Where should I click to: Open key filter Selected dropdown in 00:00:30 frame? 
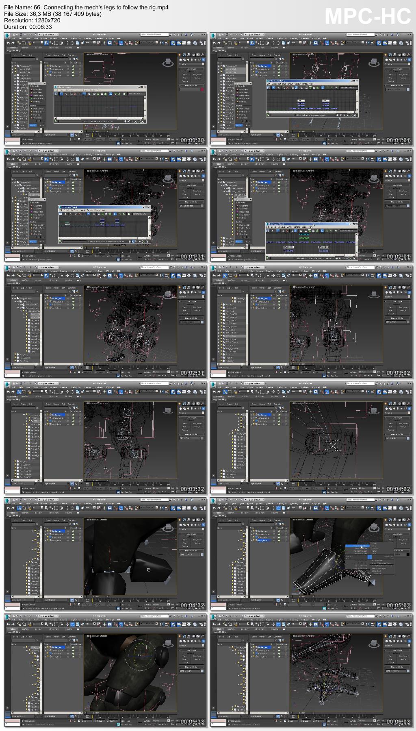coord(161,139)
